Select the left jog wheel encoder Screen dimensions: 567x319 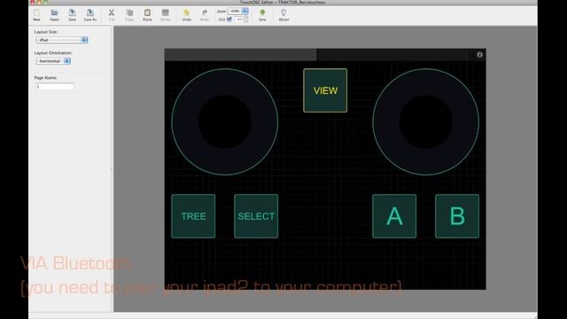(x=224, y=122)
